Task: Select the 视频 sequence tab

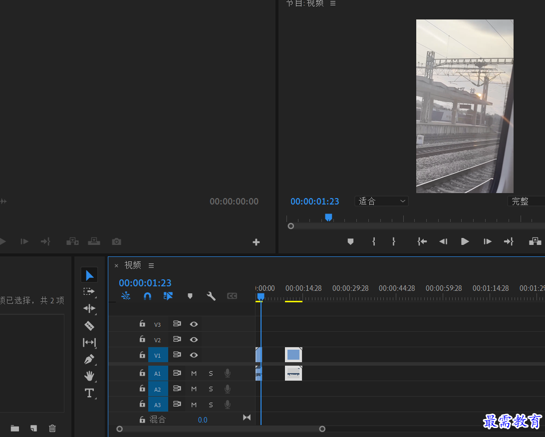Action: [133, 265]
